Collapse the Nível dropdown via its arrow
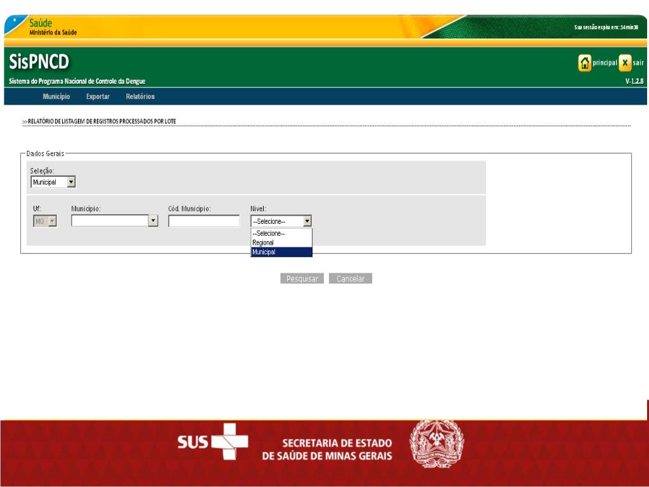The image size is (649, 487). (x=307, y=221)
